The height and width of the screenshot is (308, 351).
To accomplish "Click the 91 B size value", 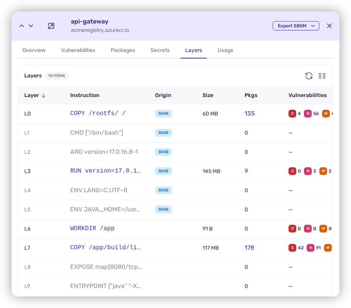I will [208, 229].
